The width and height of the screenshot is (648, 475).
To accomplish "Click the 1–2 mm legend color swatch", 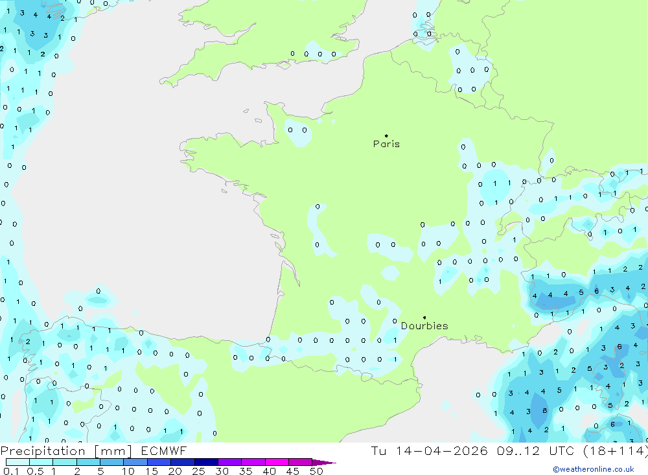I will (x=65, y=462).
